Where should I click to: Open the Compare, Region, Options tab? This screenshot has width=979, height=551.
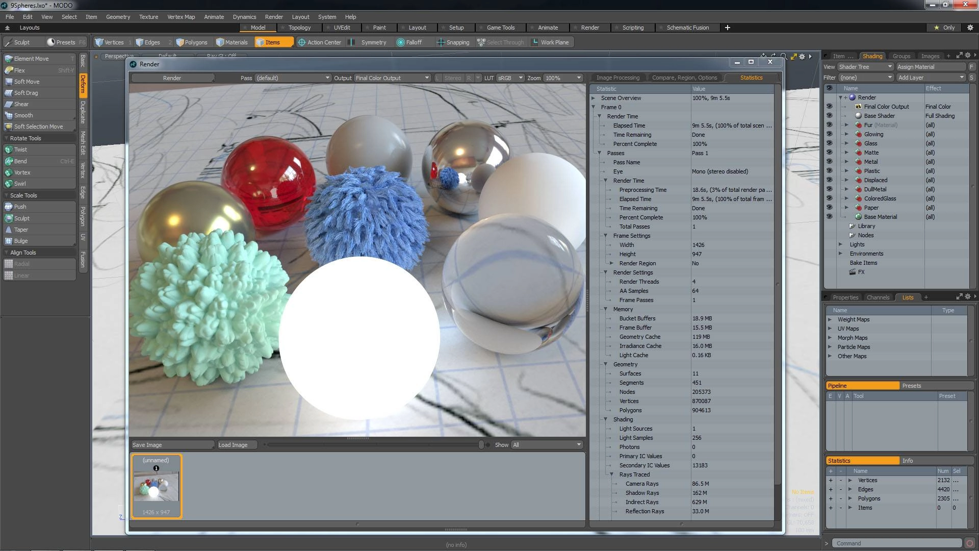pos(684,78)
